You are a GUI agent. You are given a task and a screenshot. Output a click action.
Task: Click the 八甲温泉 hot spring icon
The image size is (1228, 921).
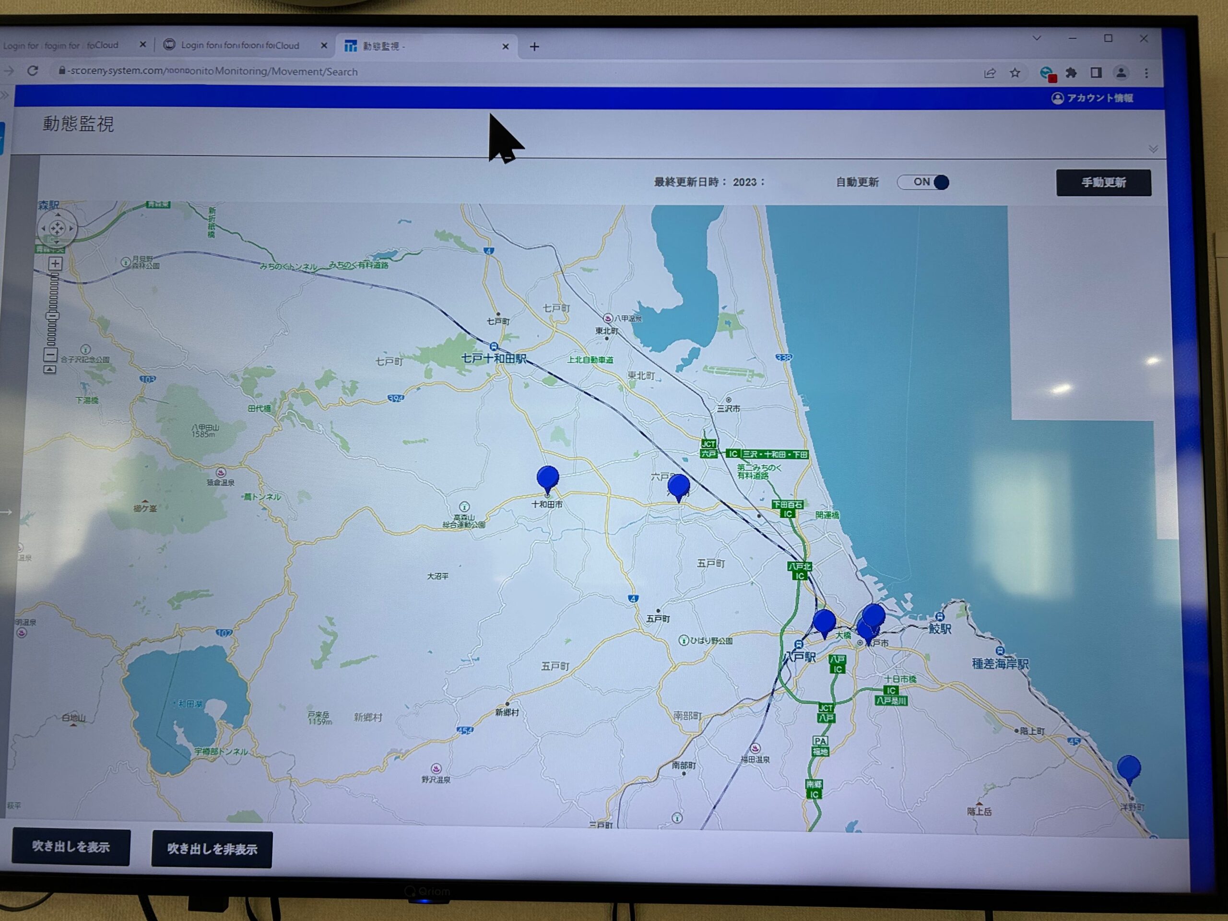[x=608, y=319]
